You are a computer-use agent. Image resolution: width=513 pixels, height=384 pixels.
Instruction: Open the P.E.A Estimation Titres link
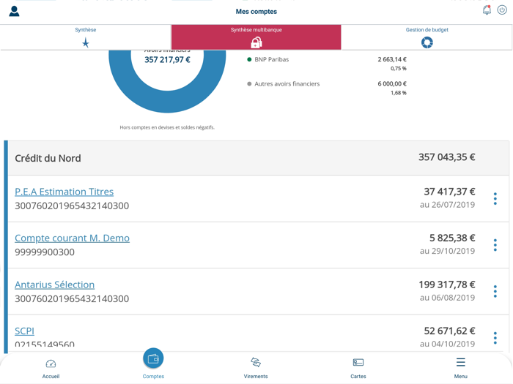64,192
